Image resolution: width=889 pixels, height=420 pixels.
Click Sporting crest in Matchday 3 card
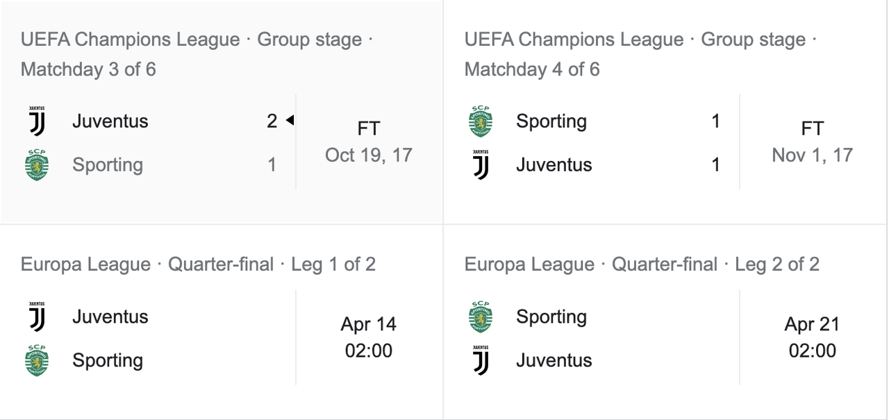[x=37, y=165]
